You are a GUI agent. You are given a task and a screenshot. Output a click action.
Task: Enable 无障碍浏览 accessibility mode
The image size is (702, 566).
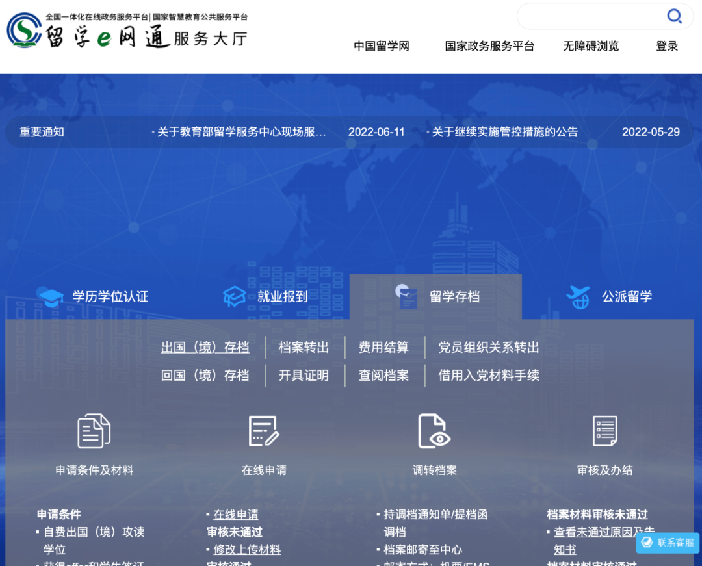coord(591,46)
